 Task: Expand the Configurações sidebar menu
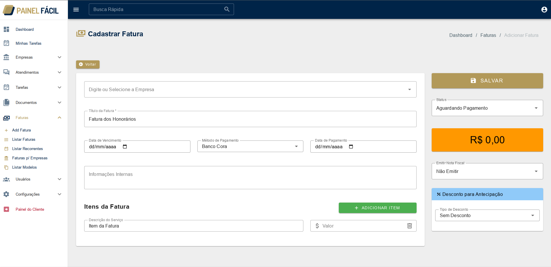60,194
